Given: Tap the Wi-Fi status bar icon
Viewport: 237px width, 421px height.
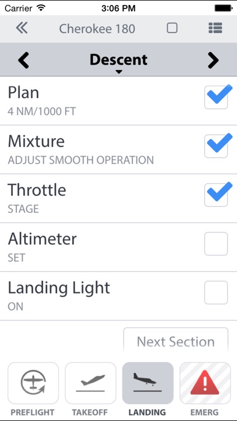Looking at the screenshot, I should [x=41, y=8].
